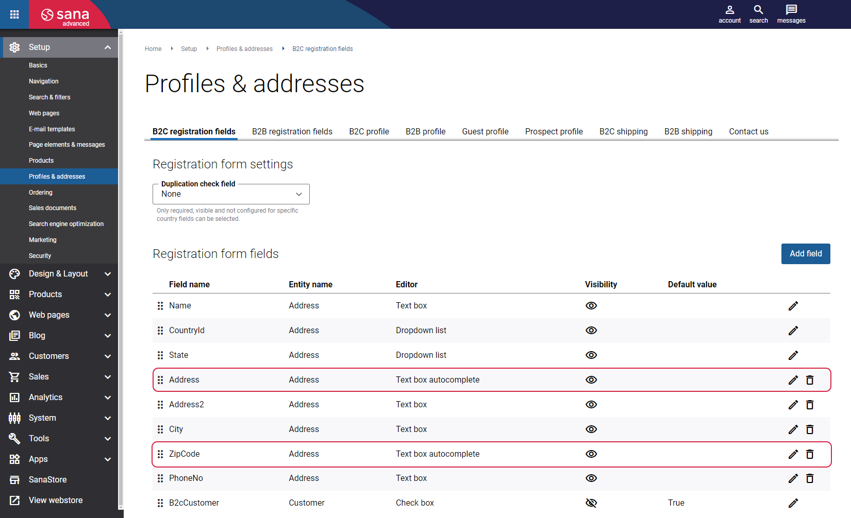Expand the Design & Layout menu
The image size is (851, 518).
(59, 274)
